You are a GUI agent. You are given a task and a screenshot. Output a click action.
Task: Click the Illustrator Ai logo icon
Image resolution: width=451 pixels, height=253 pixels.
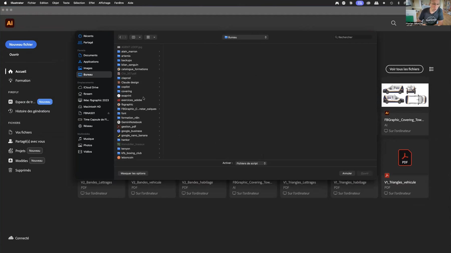[x=10, y=23]
